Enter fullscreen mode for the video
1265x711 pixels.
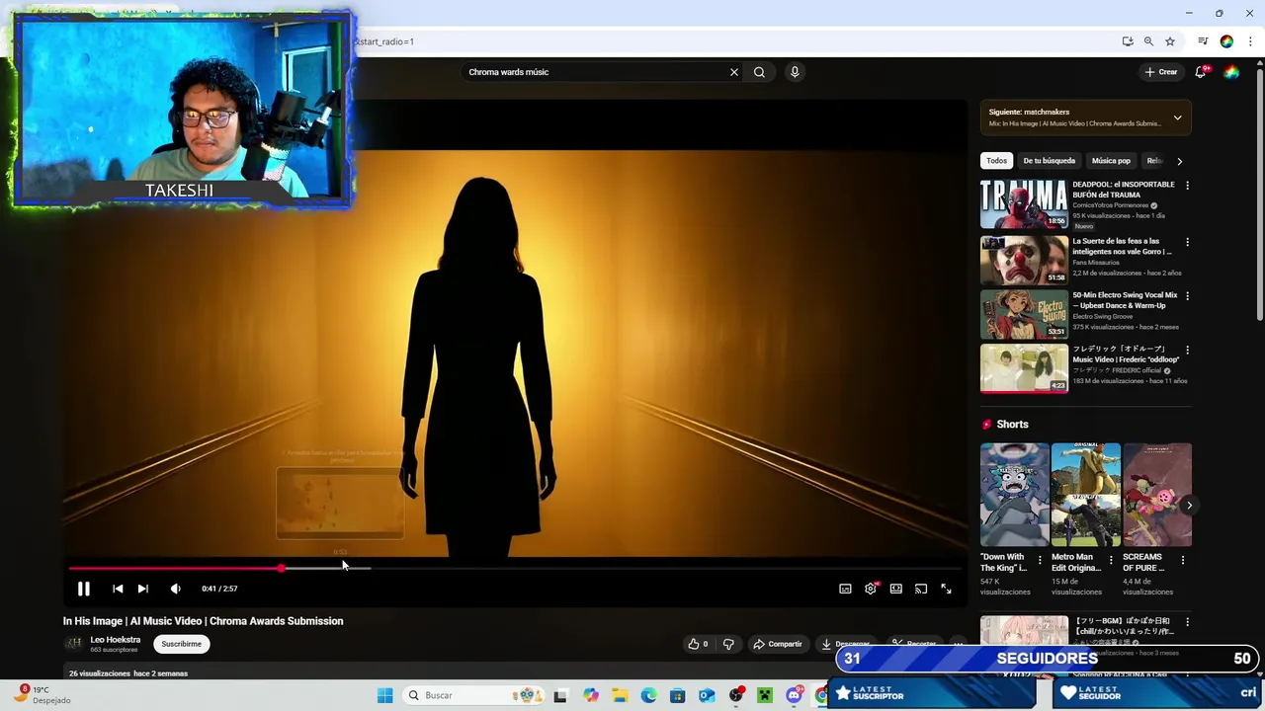pyautogui.click(x=946, y=589)
